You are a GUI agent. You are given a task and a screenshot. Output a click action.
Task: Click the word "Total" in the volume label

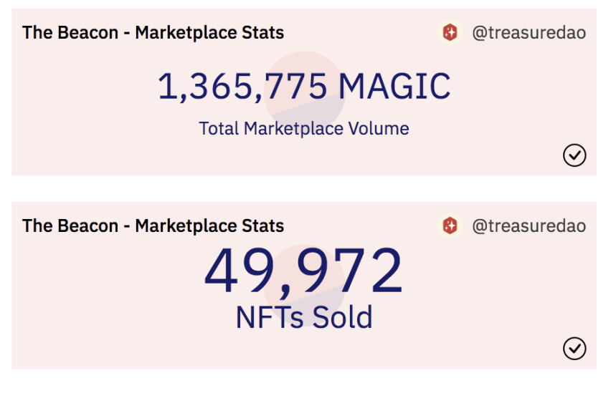pos(219,129)
